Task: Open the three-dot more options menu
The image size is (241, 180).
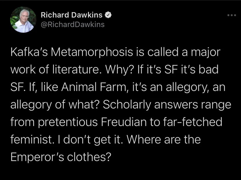Action: tap(232, 15)
